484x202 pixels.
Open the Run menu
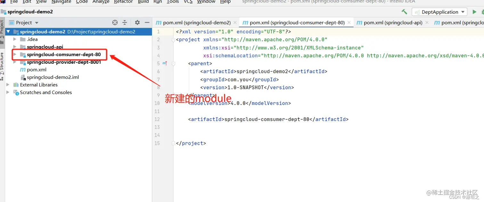click(x=157, y=2)
